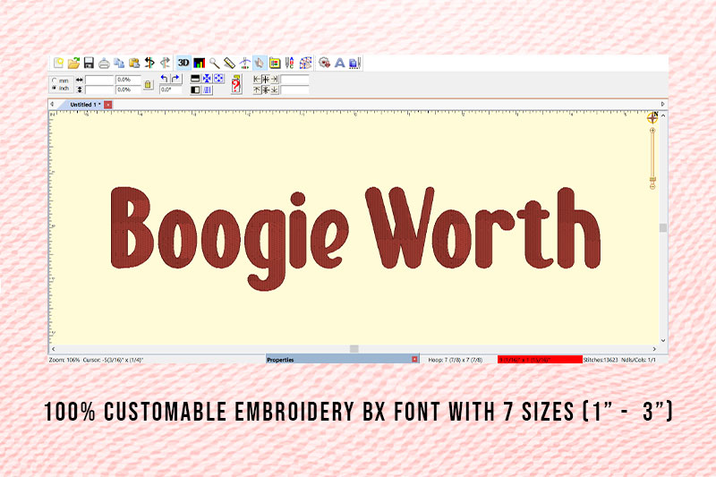The image size is (716, 477).
Task: Click the vertical scrollbar up arrow
Action: (663, 116)
